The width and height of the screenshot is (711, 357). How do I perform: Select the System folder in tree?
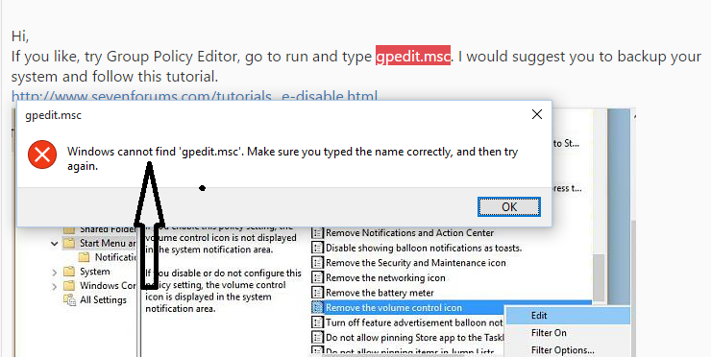click(x=95, y=272)
